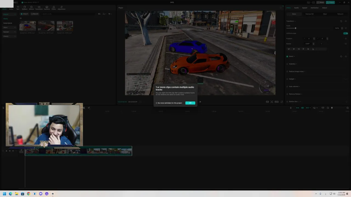Click the timeline microphone record icon
This screenshot has width=351, height=197.
pyautogui.click(x=291, y=108)
